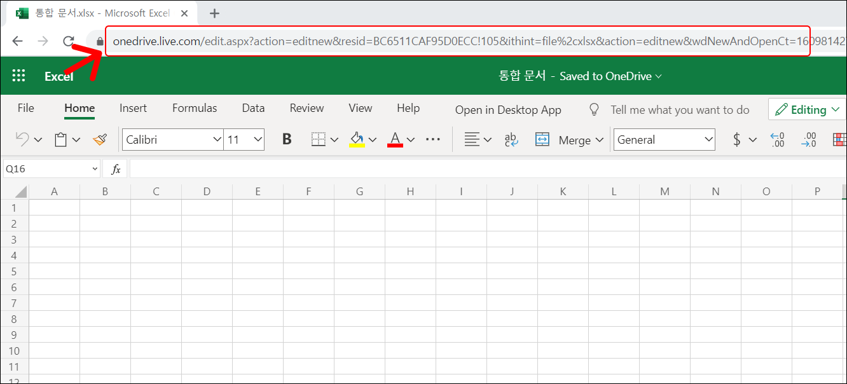Screen dimensions: 847x384
Task: Expand the font color dropdown arrow
Action: click(411, 140)
